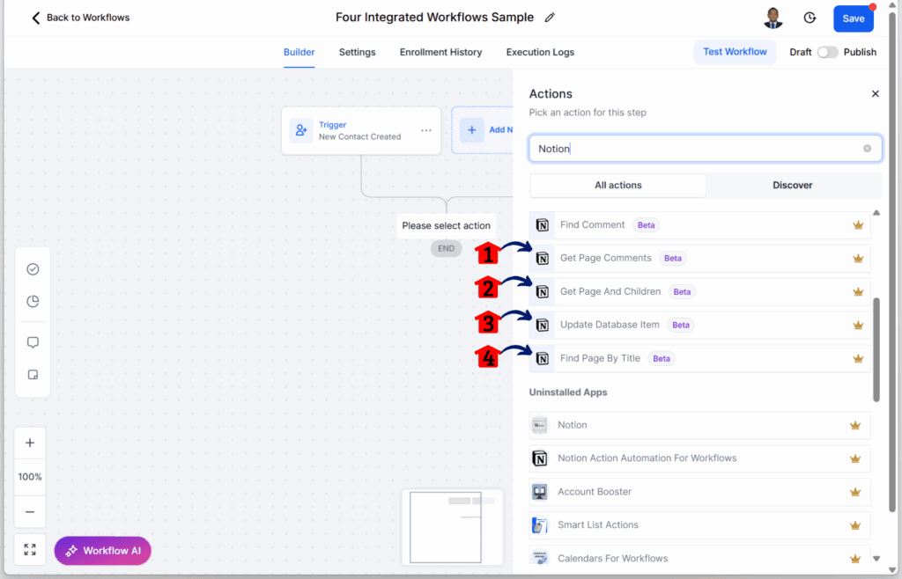Open the comments sidebar icon
The height and width of the screenshot is (579, 902).
tap(33, 342)
